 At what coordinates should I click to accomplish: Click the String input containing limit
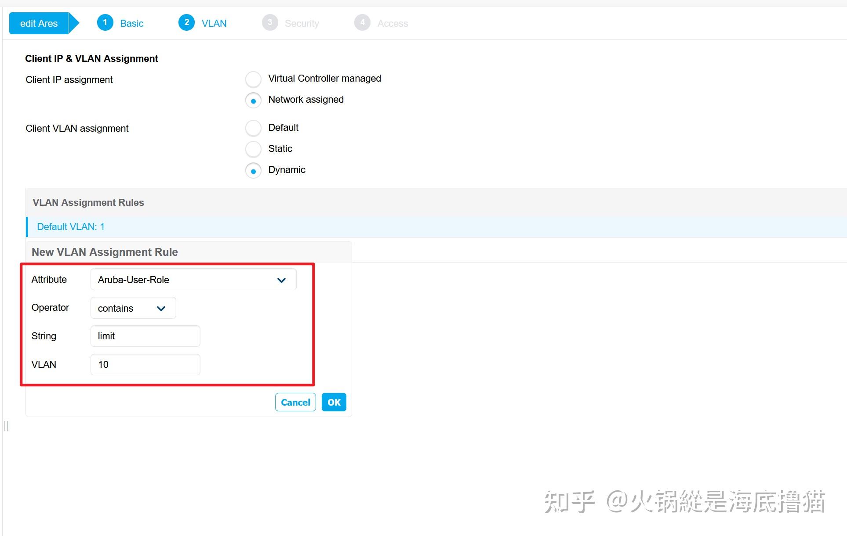[145, 336]
